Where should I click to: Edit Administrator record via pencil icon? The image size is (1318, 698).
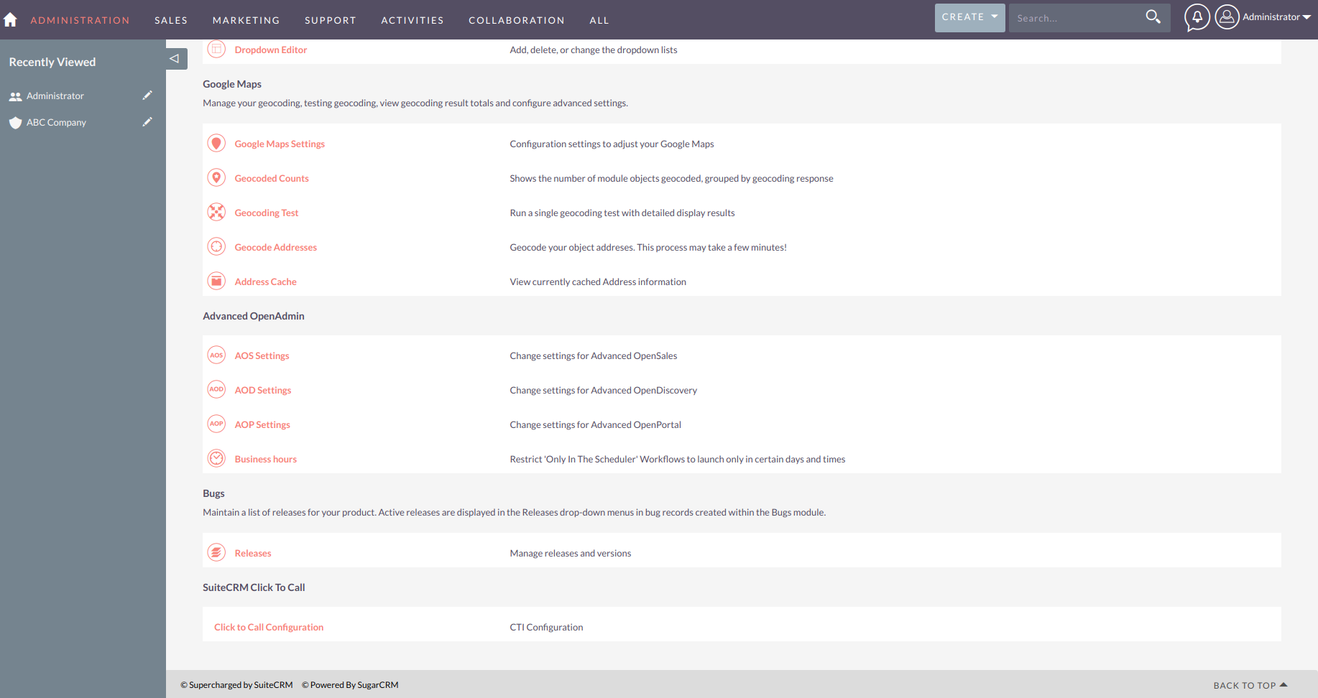147,96
